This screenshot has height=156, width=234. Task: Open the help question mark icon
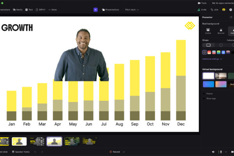pyautogui.click(x=231, y=9)
